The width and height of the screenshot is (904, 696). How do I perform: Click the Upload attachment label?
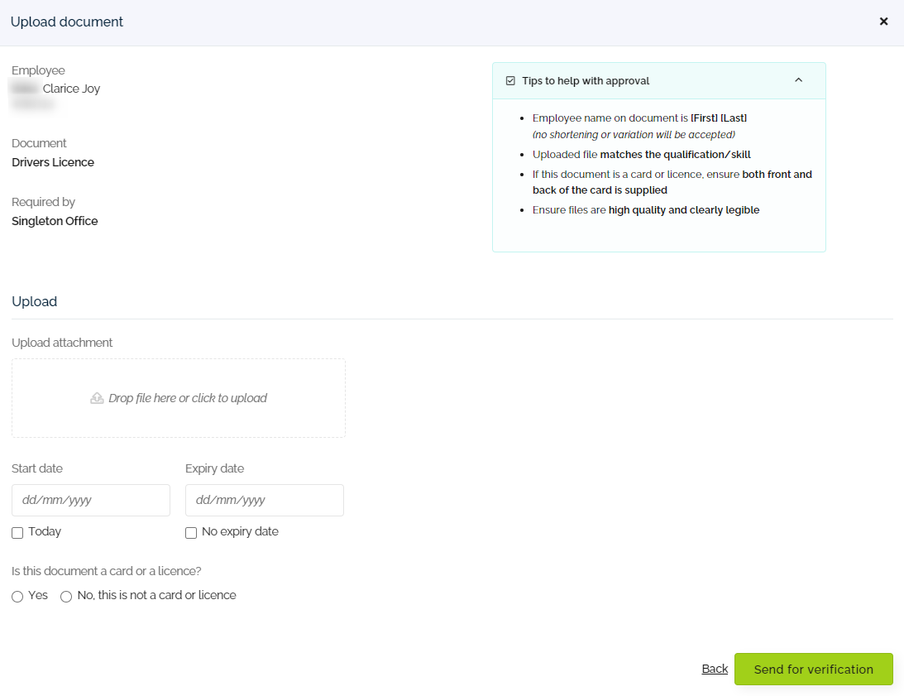(62, 343)
